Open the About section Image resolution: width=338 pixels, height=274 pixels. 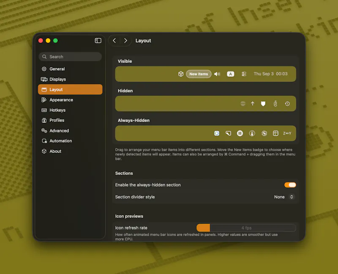click(70, 151)
